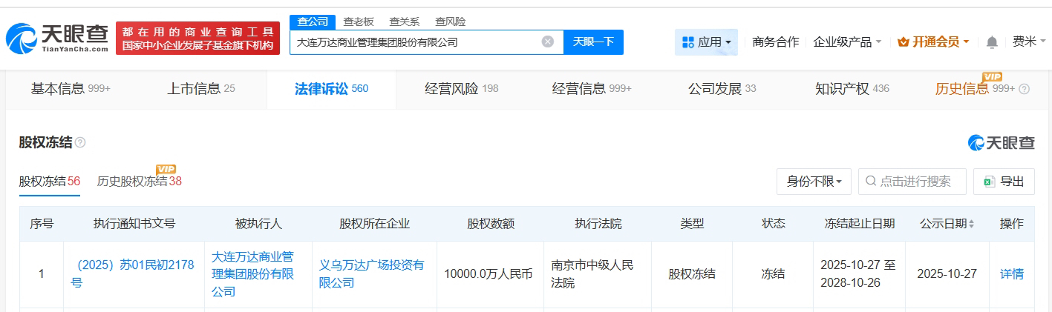Select the 历史股权冻结 sub-tab
The height and width of the screenshot is (312, 1052).
[x=131, y=182]
